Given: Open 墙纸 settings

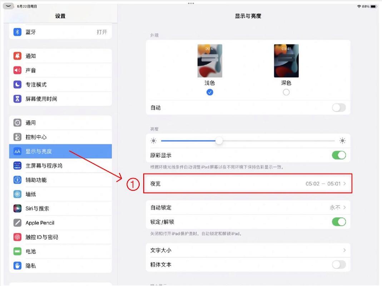Looking at the screenshot, I should [60, 194].
